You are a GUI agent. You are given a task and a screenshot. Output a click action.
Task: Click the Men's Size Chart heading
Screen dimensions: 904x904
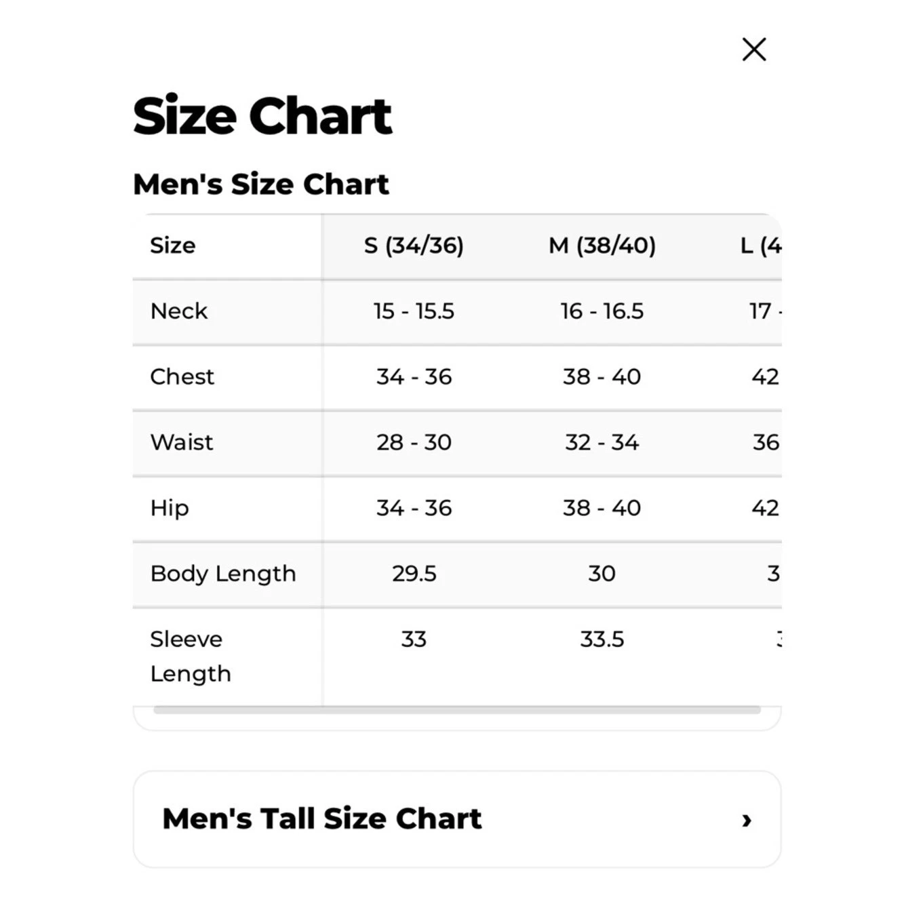click(x=261, y=184)
